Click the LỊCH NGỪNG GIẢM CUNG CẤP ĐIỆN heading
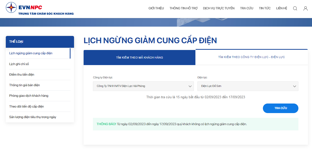The width and height of the screenshot is (312, 150). pos(150,40)
